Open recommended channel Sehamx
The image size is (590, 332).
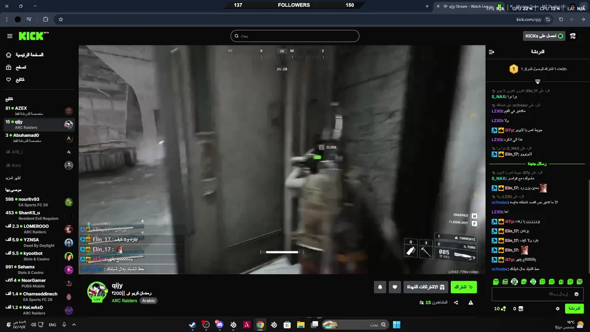(x=39, y=269)
